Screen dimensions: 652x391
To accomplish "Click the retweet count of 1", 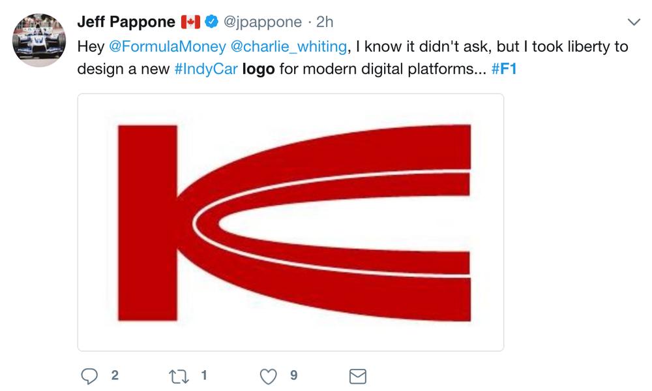I will [x=203, y=375].
